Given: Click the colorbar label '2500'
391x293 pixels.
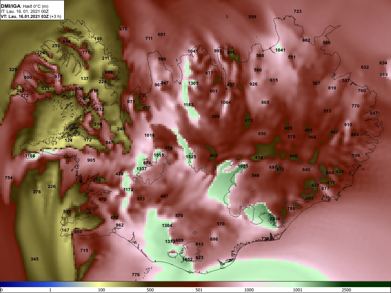Looking at the screenshot, I should pos(346,290).
